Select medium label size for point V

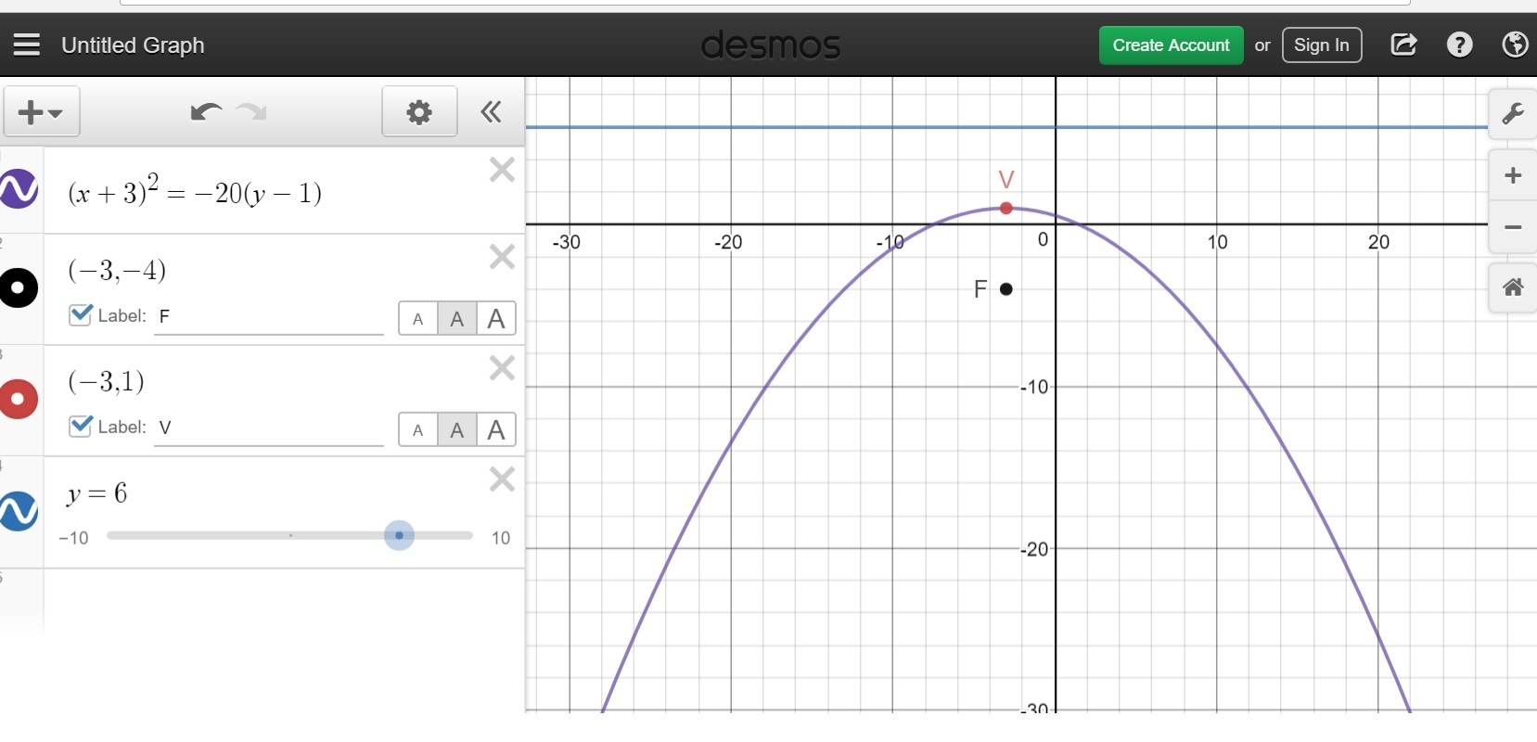click(457, 430)
